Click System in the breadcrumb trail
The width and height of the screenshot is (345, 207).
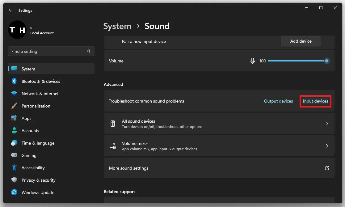[117, 26]
